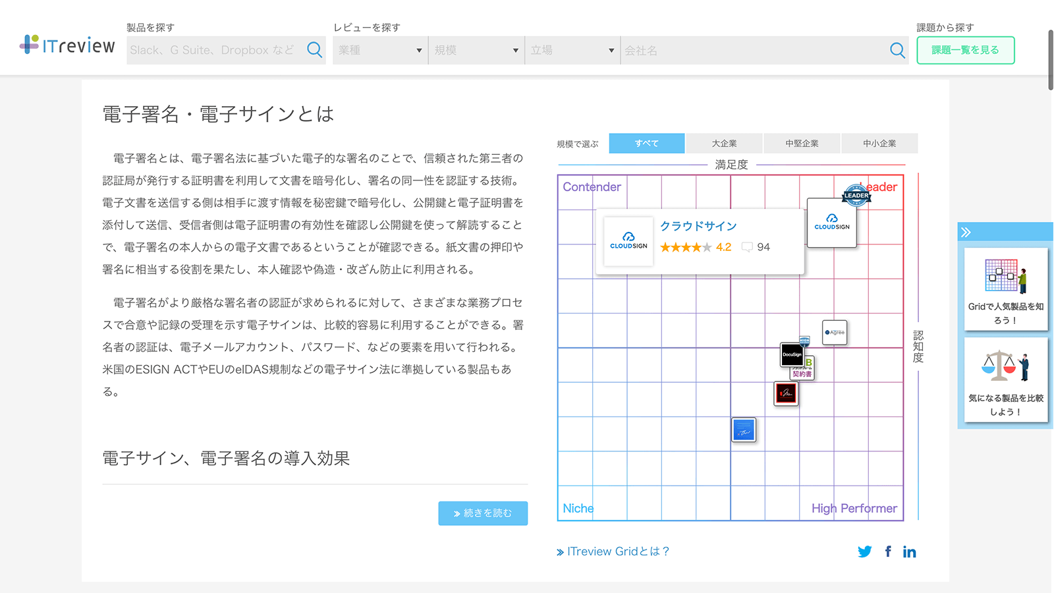The height and width of the screenshot is (593, 1054).
Task: Click the 電子サイン、電子署名の導入効果 heading
Action: 226,458
